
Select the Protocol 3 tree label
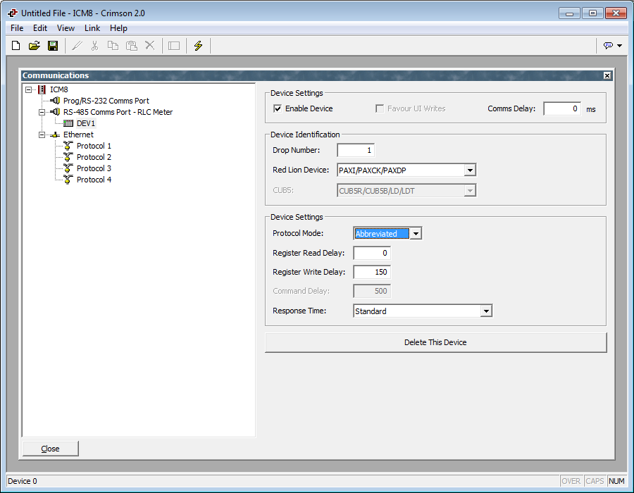coord(94,168)
